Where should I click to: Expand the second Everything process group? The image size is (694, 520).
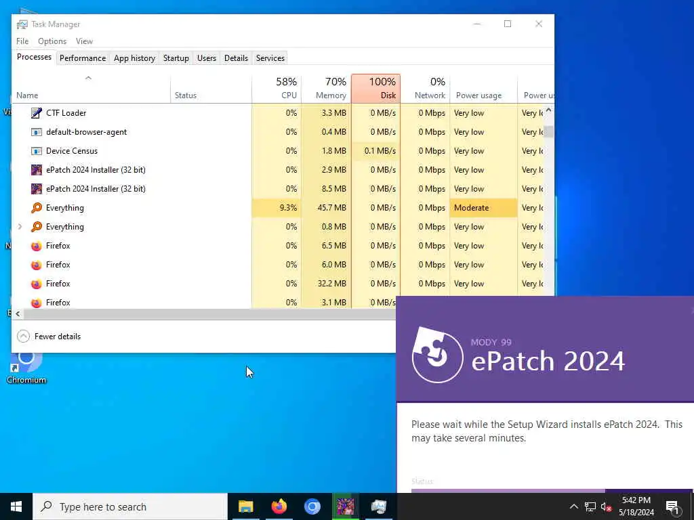coord(20,227)
